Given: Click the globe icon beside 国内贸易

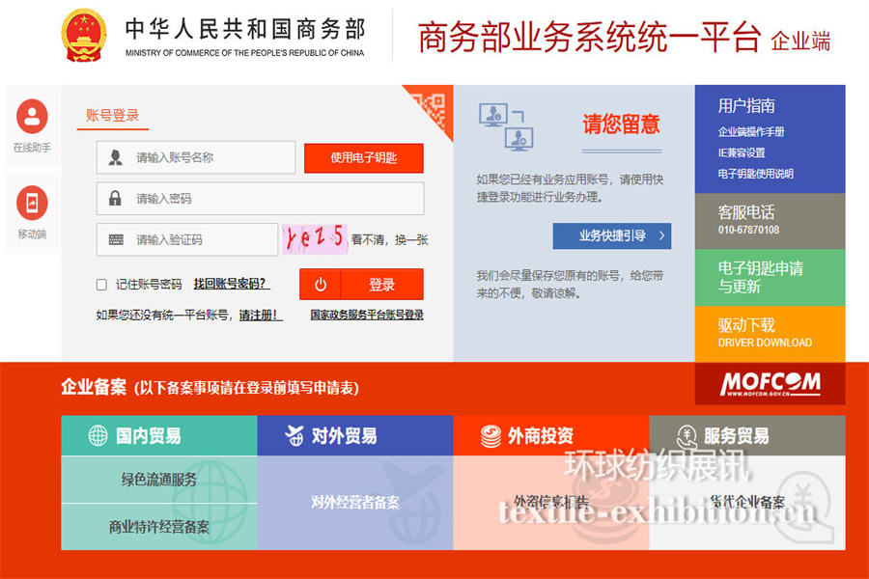Looking at the screenshot, I should pyautogui.click(x=98, y=436).
